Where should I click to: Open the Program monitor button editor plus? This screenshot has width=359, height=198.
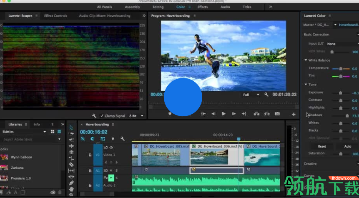[294, 114]
